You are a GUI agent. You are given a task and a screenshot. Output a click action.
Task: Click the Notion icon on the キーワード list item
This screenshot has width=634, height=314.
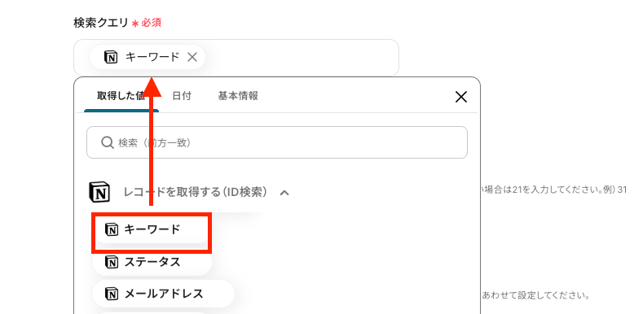tap(111, 229)
